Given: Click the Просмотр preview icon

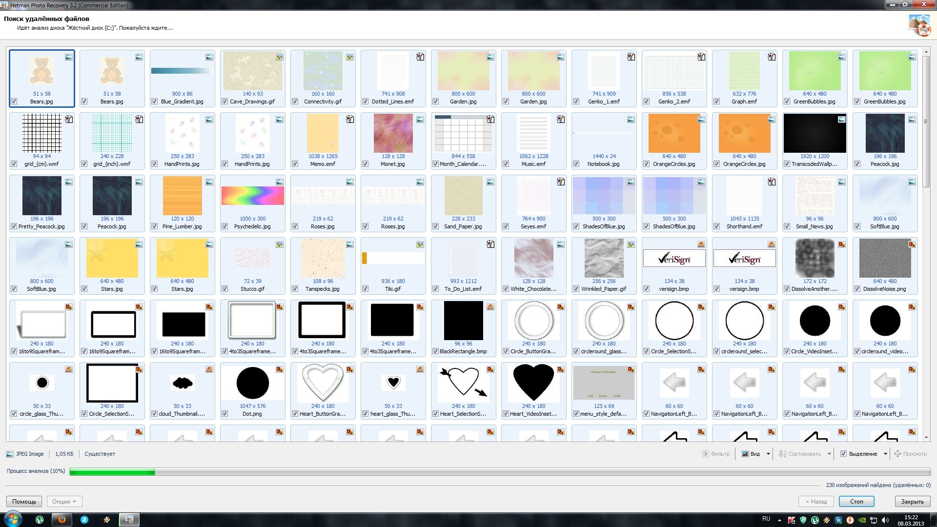Looking at the screenshot, I should 897,454.
